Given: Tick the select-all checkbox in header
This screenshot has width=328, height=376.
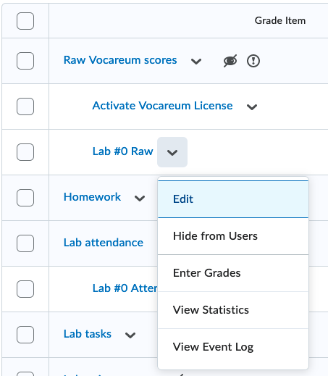Looking at the screenshot, I should point(25,21).
